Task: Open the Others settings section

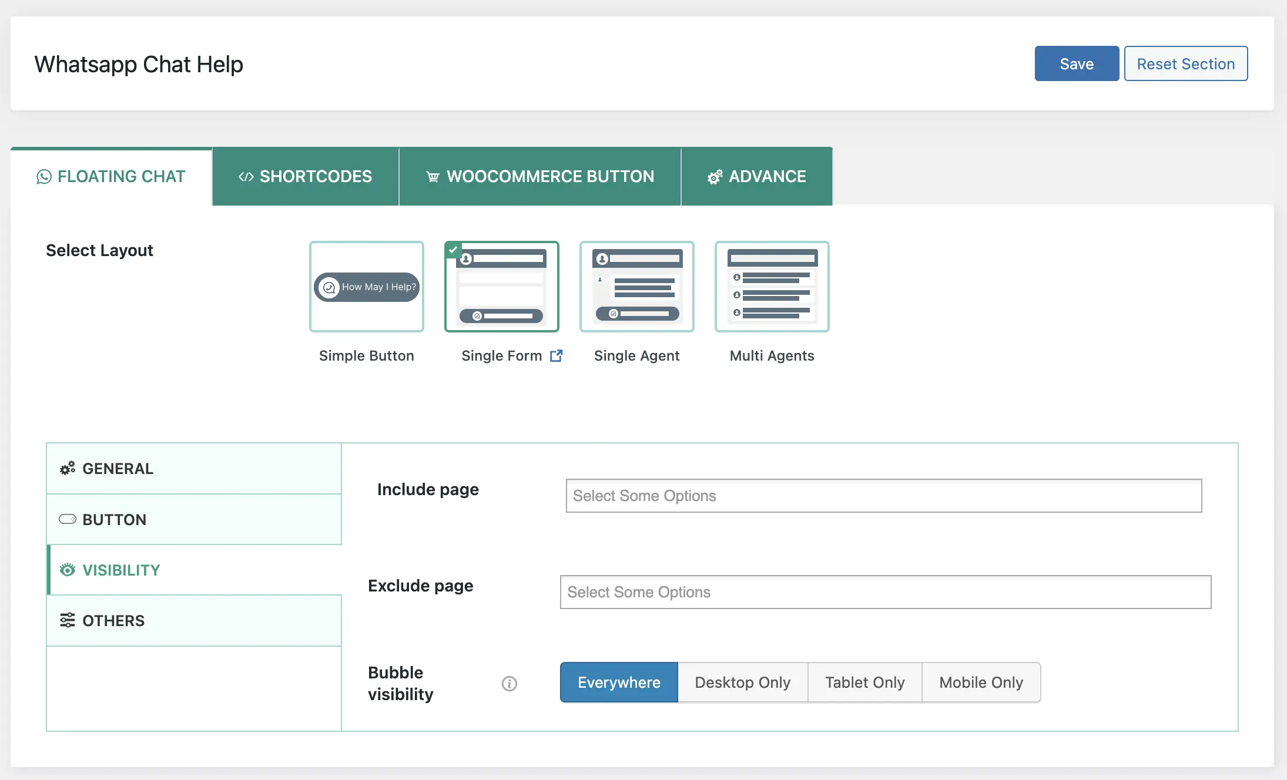Action: click(x=194, y=621)
